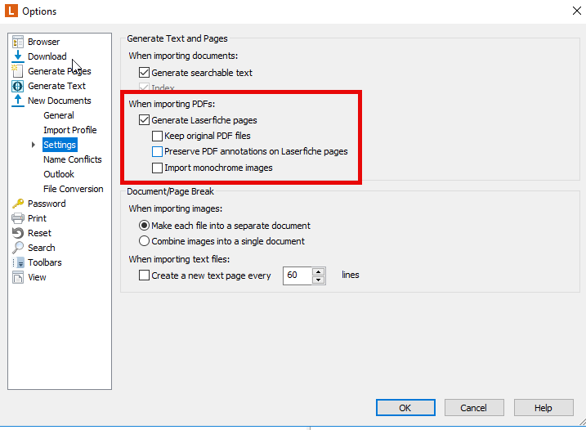Select the Reset category
Screen dimensions: 586x430
point(39,233)
